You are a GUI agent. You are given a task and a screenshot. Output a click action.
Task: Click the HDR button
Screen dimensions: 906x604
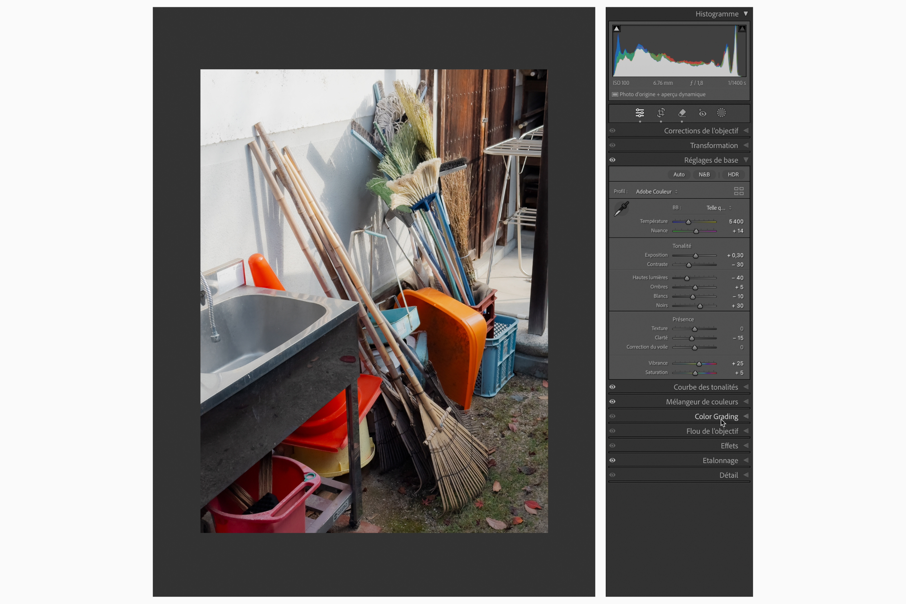[733, 175]
